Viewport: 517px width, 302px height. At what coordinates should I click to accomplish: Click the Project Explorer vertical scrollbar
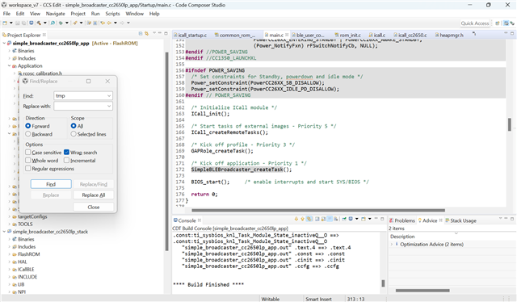[167, 152]
